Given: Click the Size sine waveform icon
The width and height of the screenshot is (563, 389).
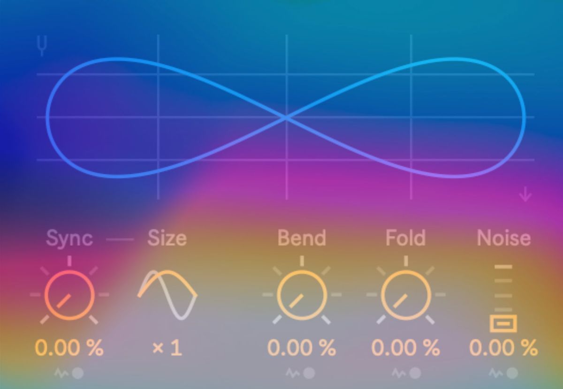Looking at the screenshot, I should [167, 295].
